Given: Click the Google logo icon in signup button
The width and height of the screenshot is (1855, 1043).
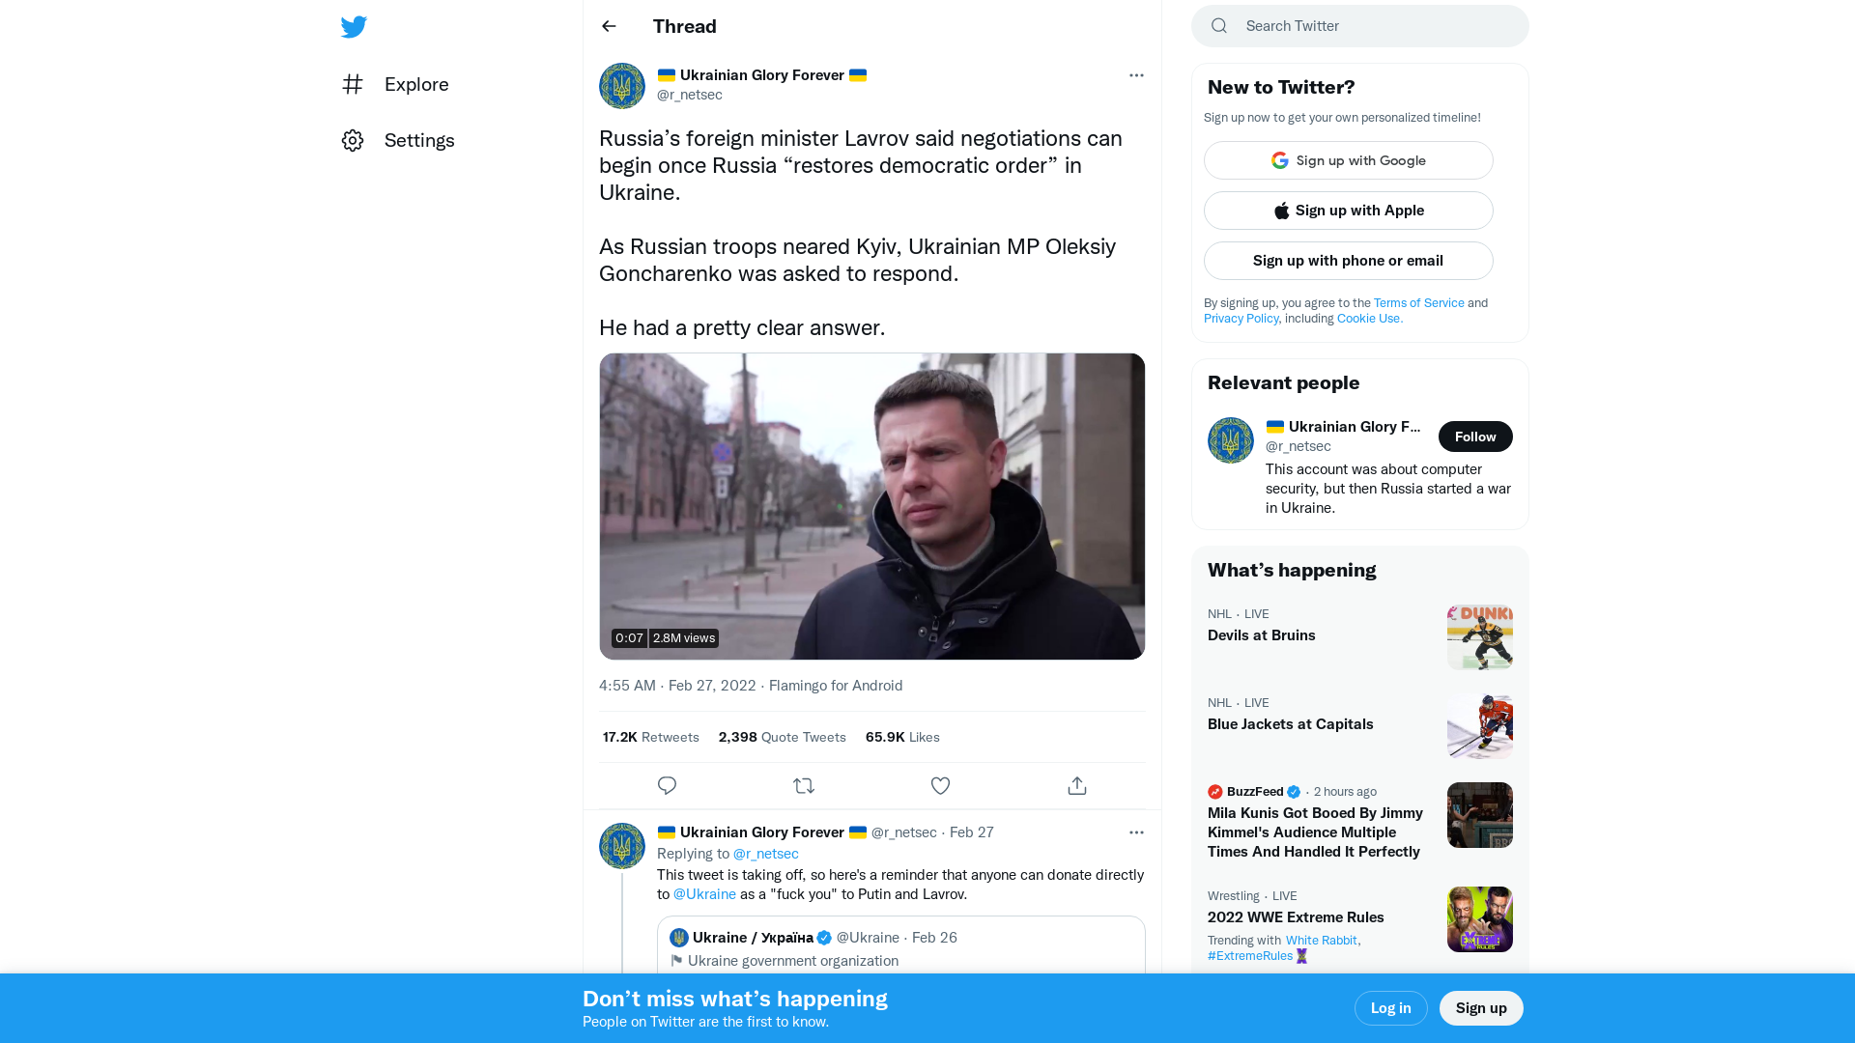Looking at the screenshot, I should tap(1280, 160).
